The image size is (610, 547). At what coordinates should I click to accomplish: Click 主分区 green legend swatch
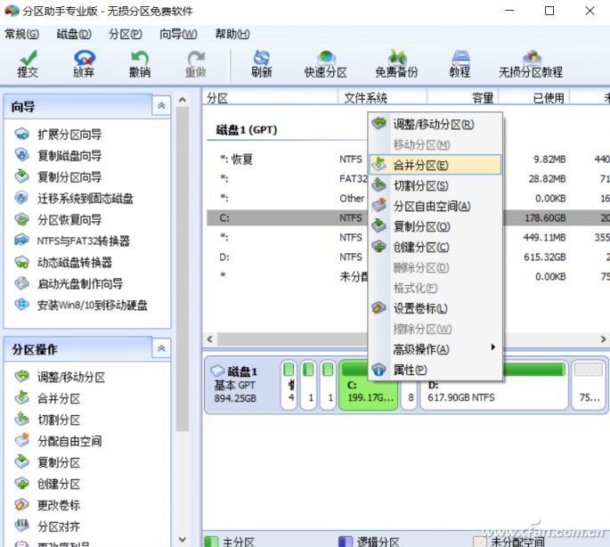[211, 542]
